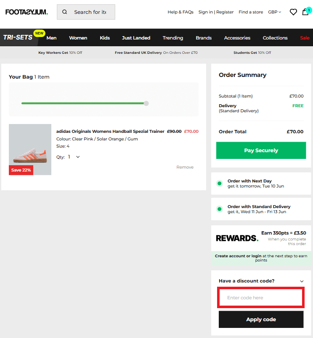Open the Just Landed menu
Screen dimensions: 313x338
click(136, 38)
